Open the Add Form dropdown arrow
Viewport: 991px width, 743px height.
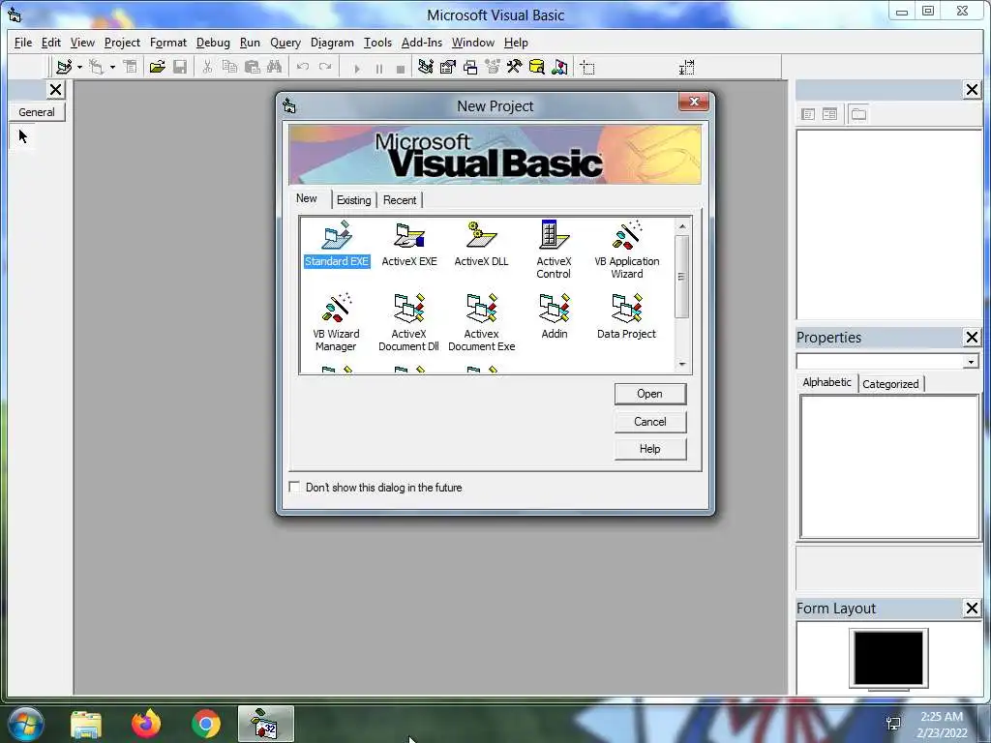pos(112,67)
